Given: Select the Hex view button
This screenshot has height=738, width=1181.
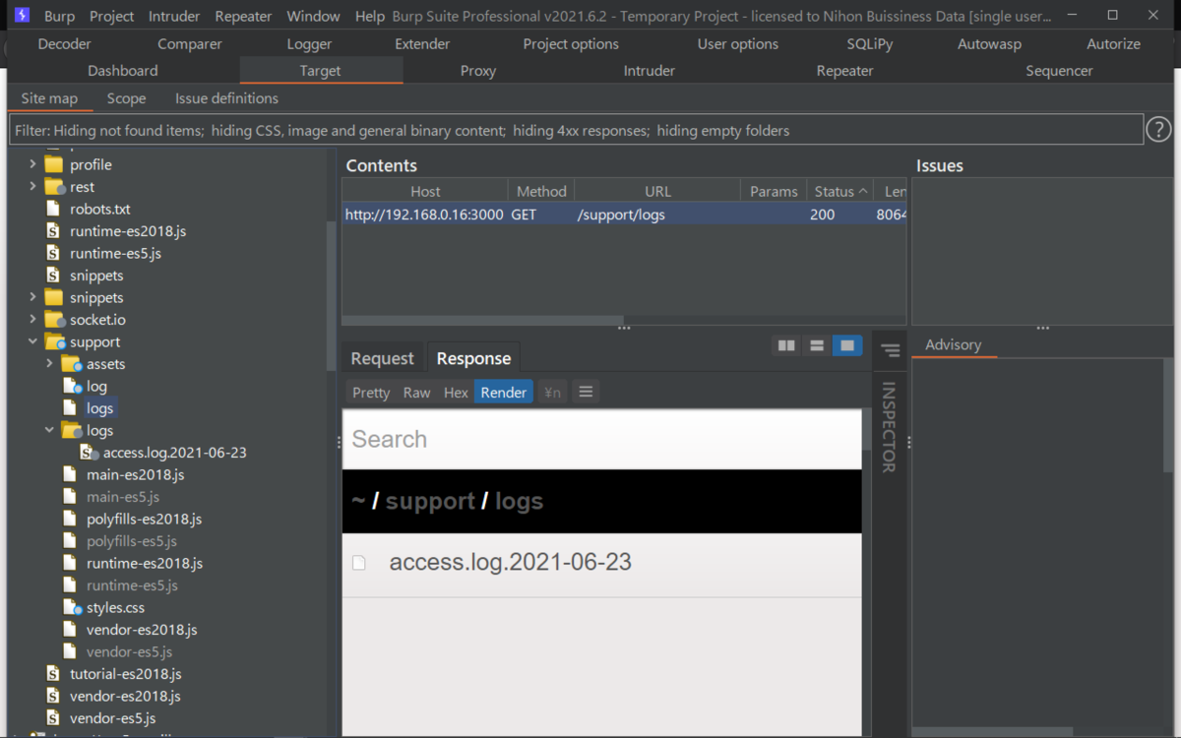Looking at the screenshot, I should [x=456, y=392].
